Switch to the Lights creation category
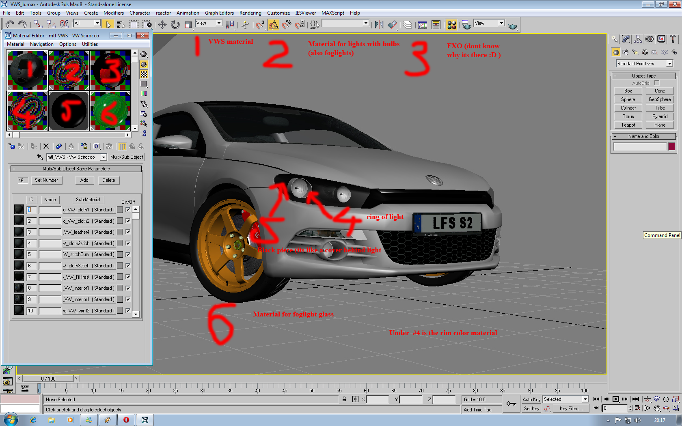The height and width of the screenshot is (426, 682). click(635, 52)
